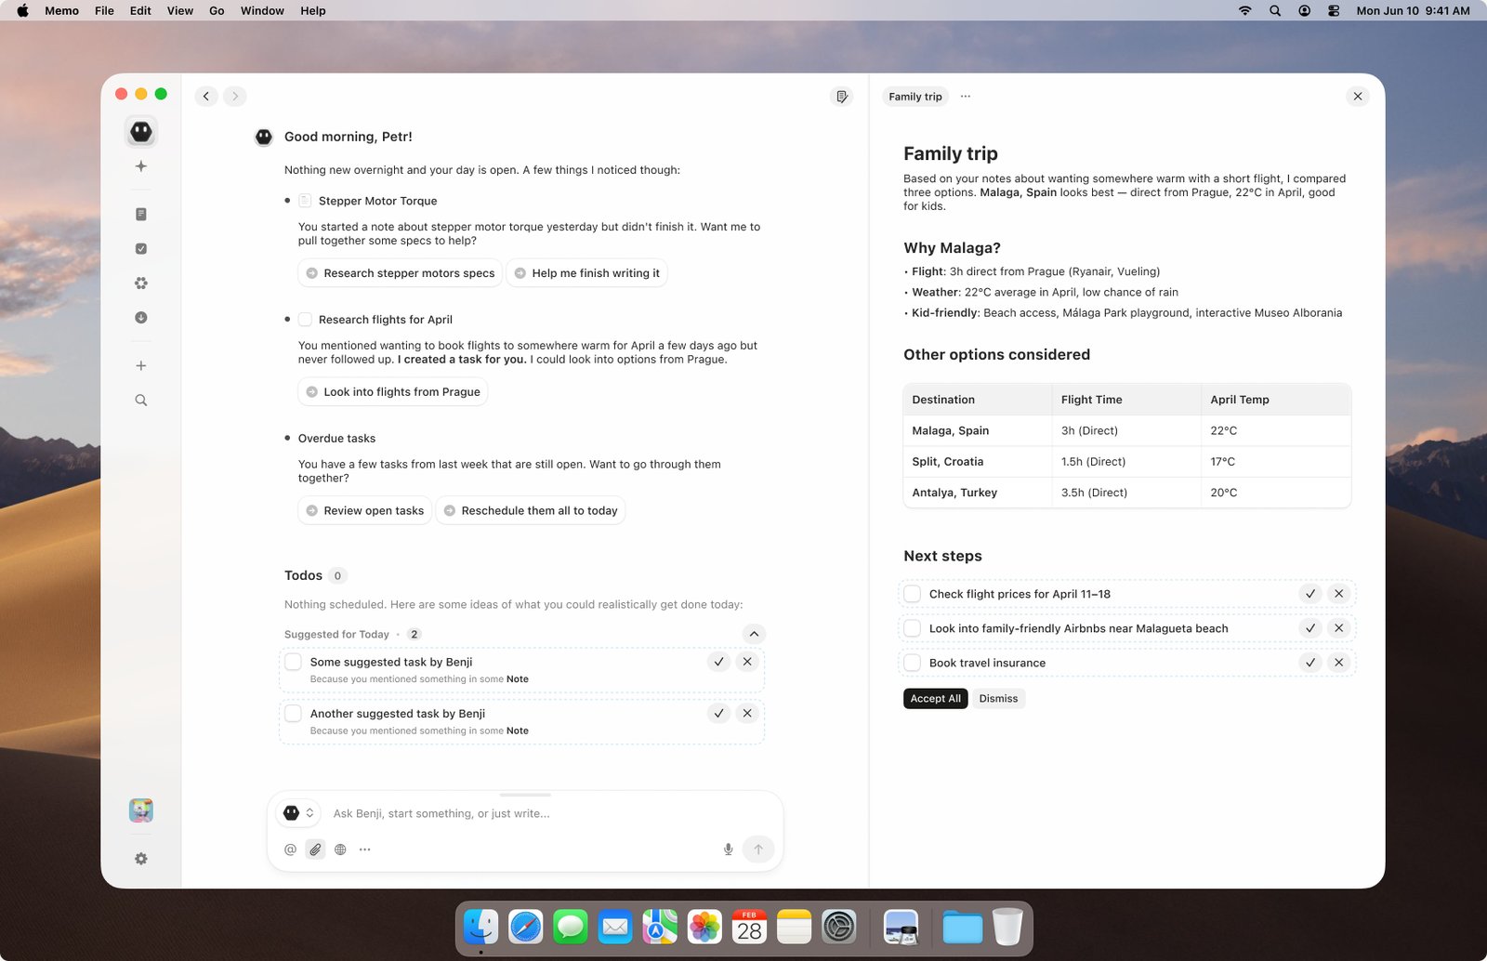Open the View menu in menu bar
This screenshot has width=1487, height=961.
(x=180, y=11)
